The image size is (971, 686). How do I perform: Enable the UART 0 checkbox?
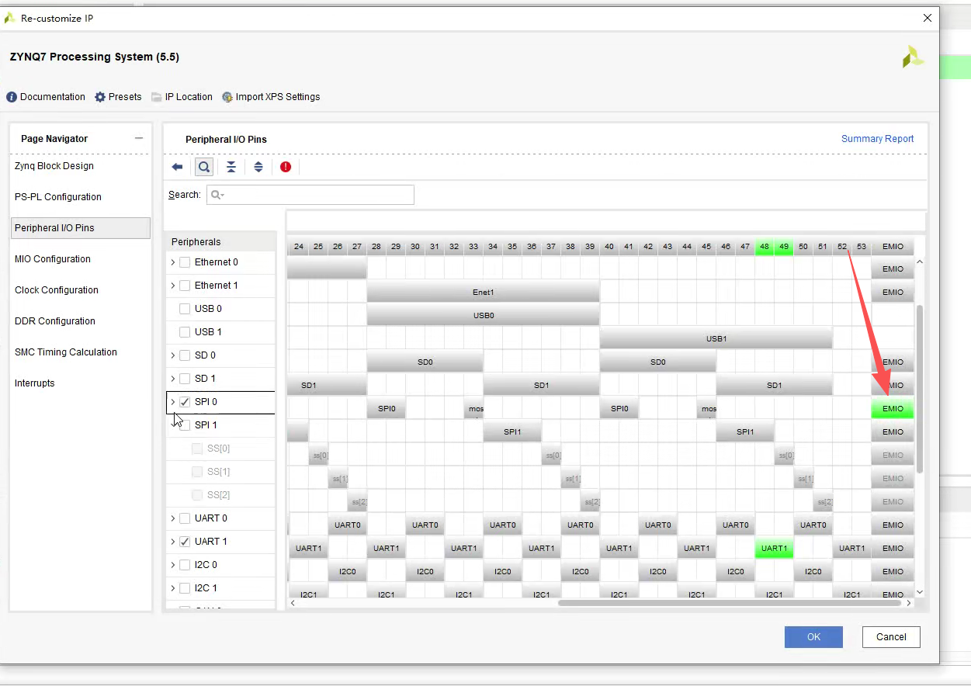click(185, 518)
